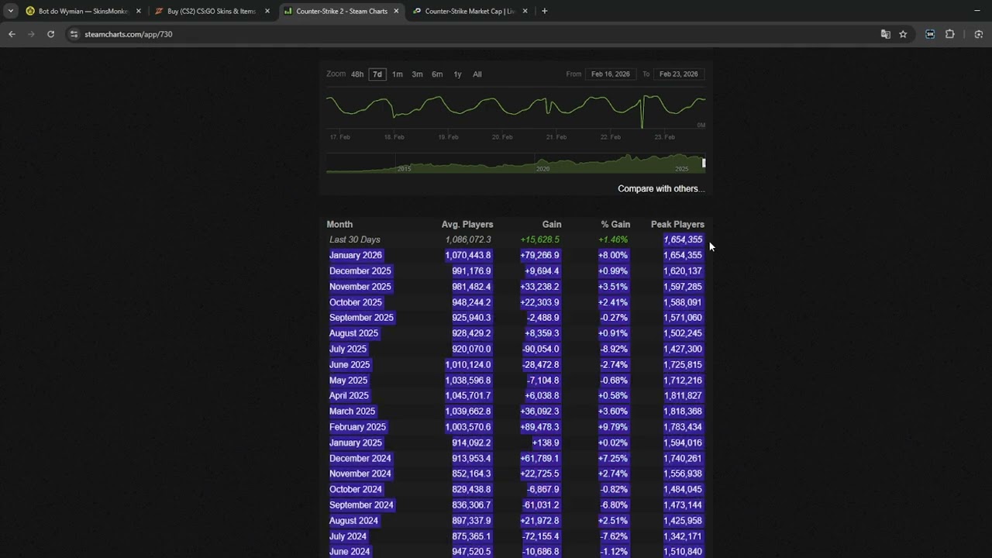The height and width of the screenshot is (558, 992).
Task: Close the Counter-Strike Market Cap tab
Action: [525, 11]
